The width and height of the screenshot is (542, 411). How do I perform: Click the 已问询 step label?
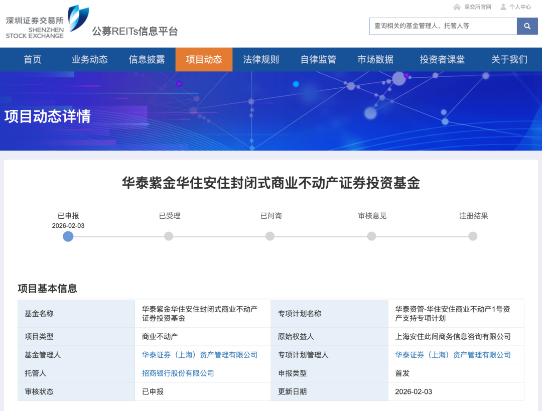270,216
